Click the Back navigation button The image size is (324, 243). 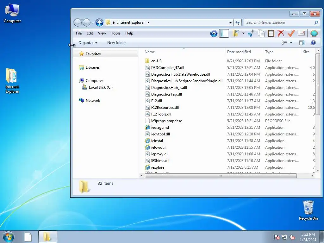pos(78,22)
